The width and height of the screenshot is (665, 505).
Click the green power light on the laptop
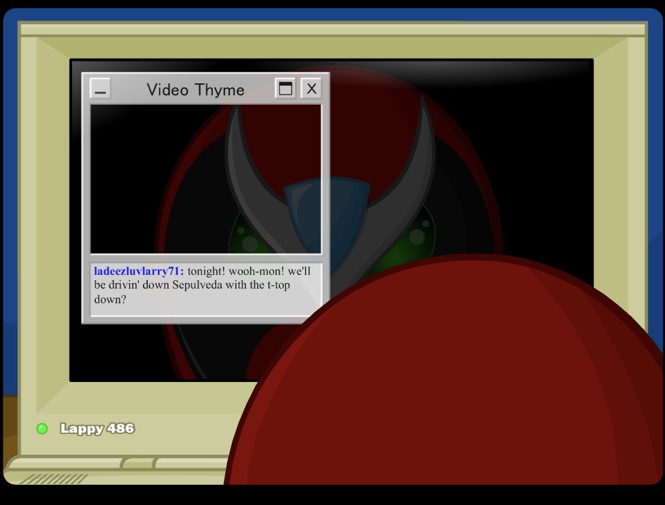pyautogui.click(x=42, y=429)
